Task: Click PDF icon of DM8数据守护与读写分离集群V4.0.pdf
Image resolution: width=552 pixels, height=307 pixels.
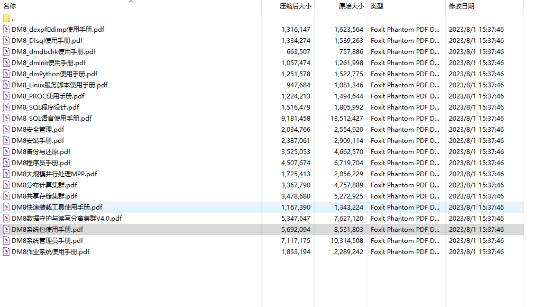Action: (x=6, y=218)
